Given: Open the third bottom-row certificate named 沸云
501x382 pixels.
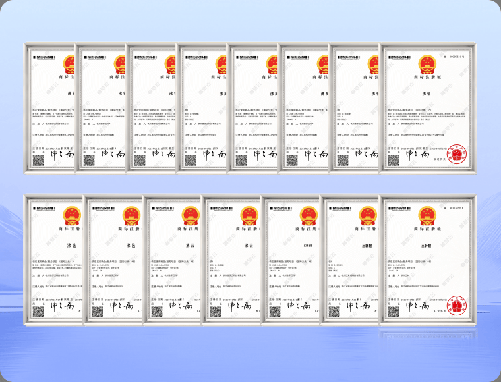Looking at the screenshot, I should pos(171,260).
